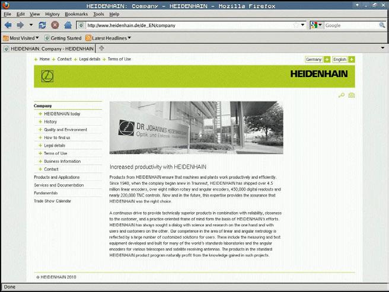Open the Help menu
The width and height of the screenshot is (389, 292).
coord(114,14)
